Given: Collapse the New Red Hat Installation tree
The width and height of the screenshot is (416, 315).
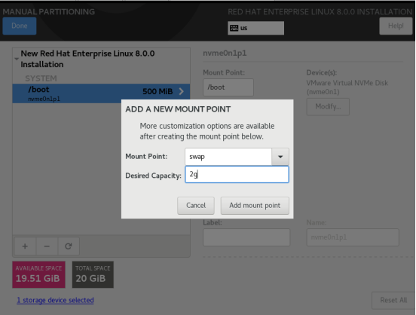Looking at the screenshot, I should (x=17, y=59).
